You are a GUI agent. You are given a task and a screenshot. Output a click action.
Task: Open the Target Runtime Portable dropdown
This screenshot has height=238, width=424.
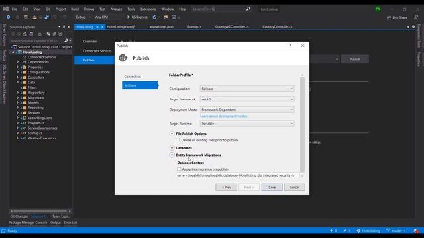coord(247,124)
